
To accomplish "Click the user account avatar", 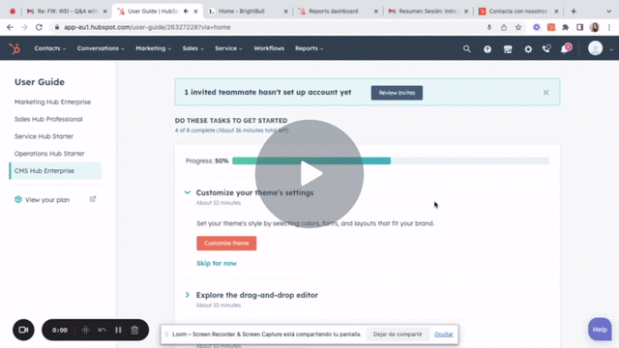I will [x=596, y=48].
